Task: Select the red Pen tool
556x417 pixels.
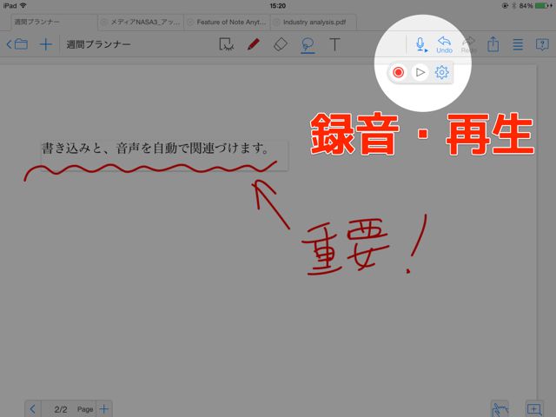Action: (x=253, y=44)
